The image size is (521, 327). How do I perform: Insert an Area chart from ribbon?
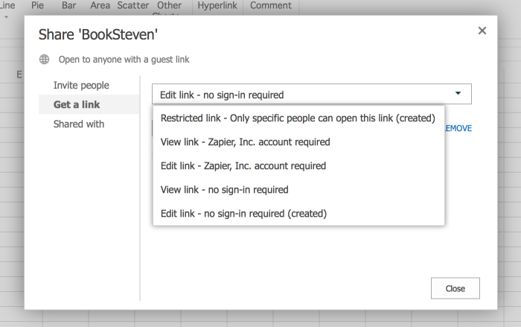(100, 6)
